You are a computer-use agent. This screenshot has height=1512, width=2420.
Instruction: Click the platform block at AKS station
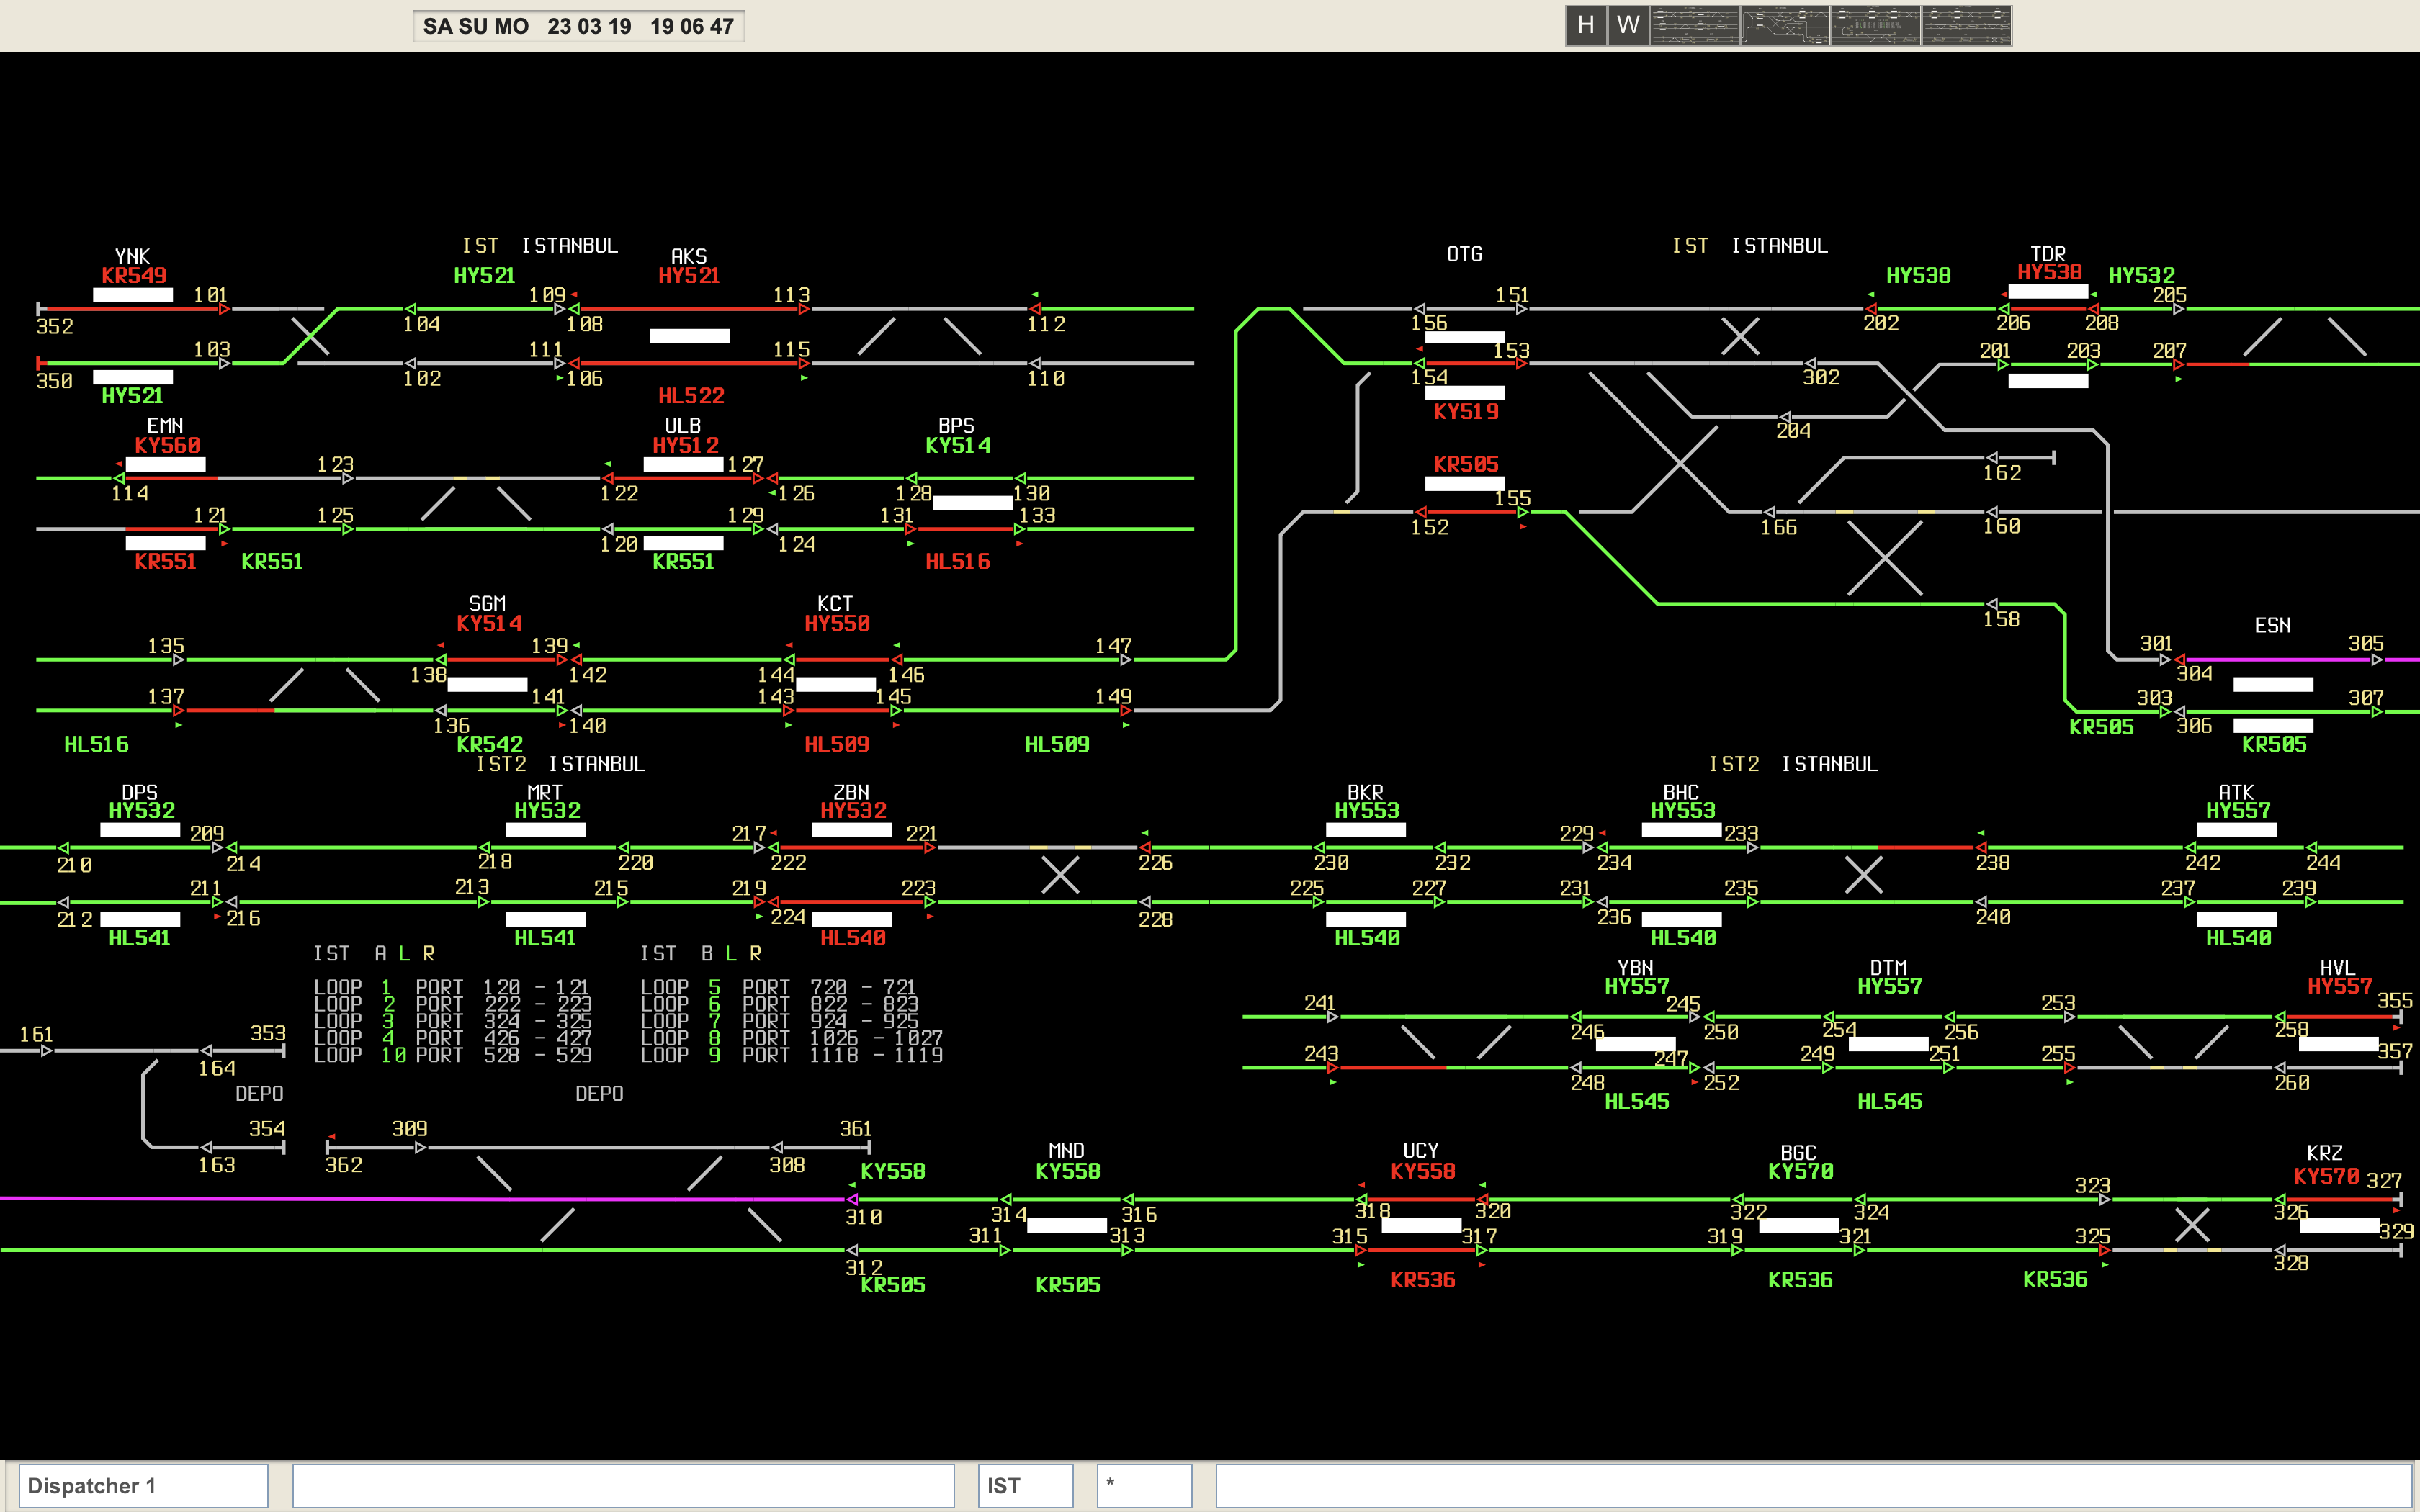pyautogui.click(x=689, y=336)
